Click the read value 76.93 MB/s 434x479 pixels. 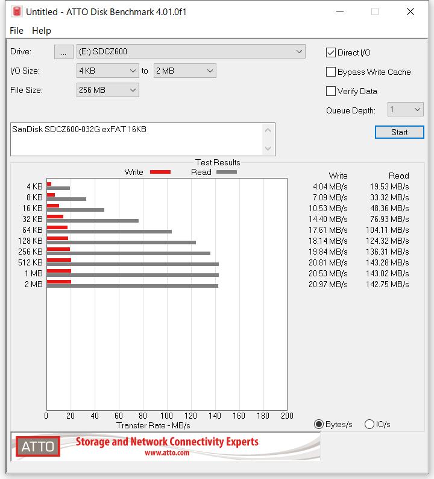point(389,220)
